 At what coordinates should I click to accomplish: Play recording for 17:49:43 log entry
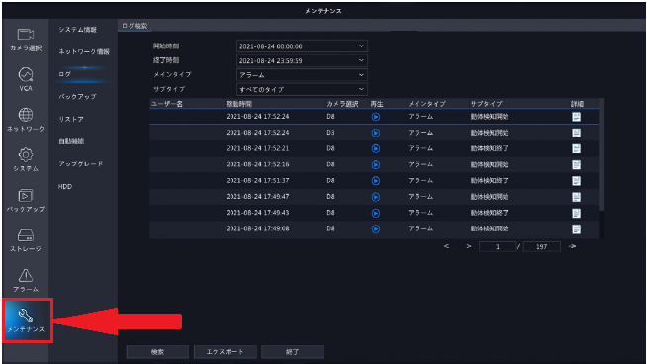376,213
